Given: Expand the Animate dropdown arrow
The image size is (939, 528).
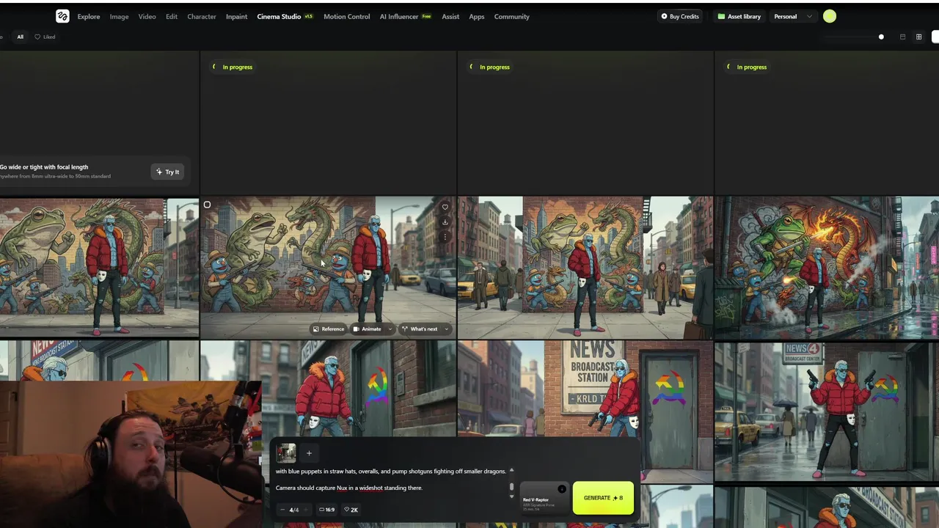Looking at the screenshot, I should 390,329.
